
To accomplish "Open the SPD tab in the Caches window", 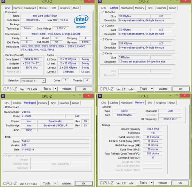I will pyautogui.click(x=150, y=8).
